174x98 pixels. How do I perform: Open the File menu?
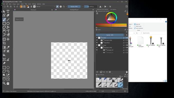(4, 4)
